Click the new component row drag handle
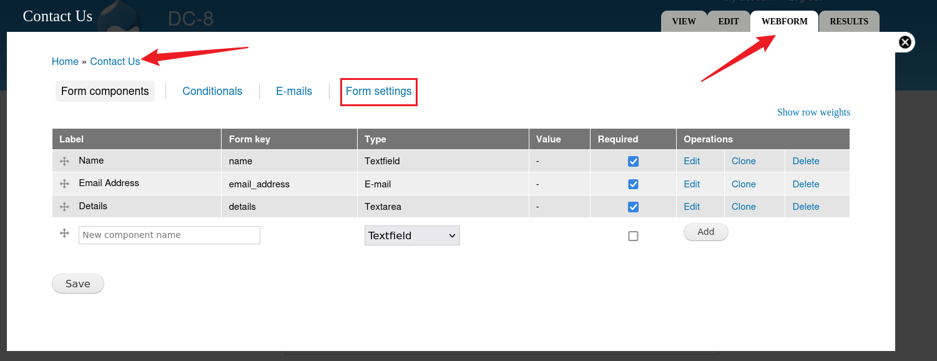This screenshot has width=937, height=361. 64,233
